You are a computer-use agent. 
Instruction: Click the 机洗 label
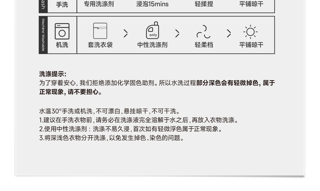[62, 45]
